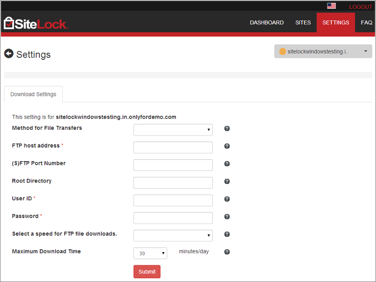Open help for Maximum Download Time
The width and height of the screenshot is (376, 282).
point(227,252)
